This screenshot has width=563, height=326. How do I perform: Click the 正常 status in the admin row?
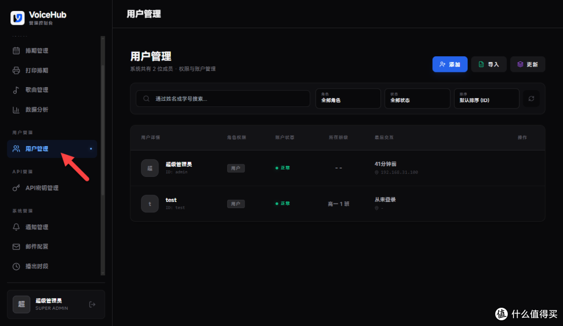283,168
